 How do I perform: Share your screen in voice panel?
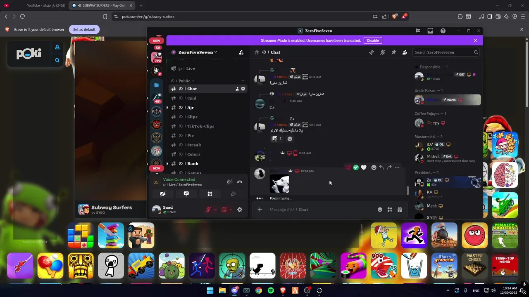point(186,194)
